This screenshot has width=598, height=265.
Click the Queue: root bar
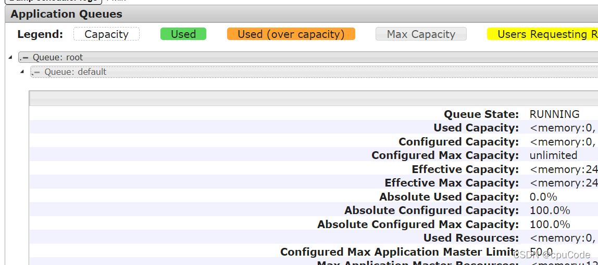tap(308, 57)
